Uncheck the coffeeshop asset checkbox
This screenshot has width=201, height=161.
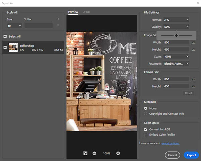coord(5,48)
